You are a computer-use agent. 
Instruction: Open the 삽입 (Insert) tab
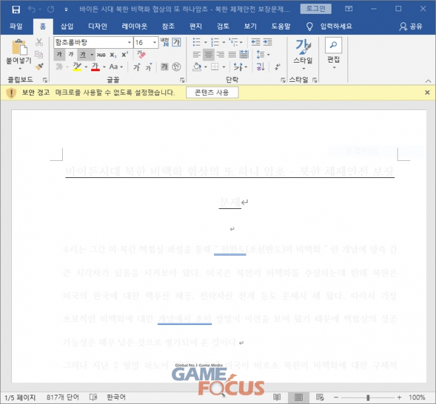[67, 26]
